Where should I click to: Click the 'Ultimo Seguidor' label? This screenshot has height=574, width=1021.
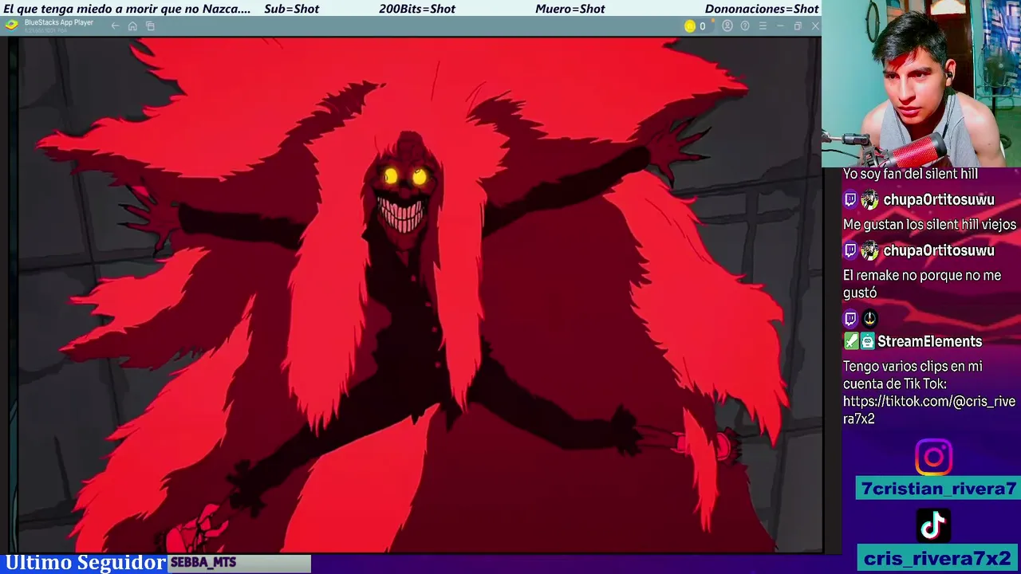(85, 563)
